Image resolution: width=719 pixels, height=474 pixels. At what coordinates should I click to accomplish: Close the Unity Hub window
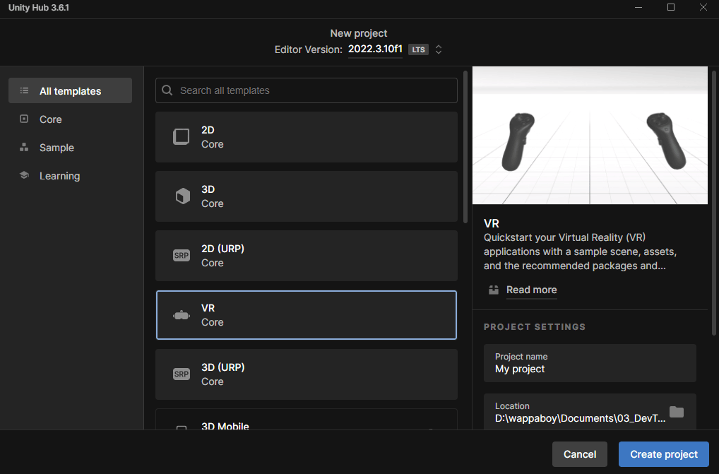(x=703, y=7)
